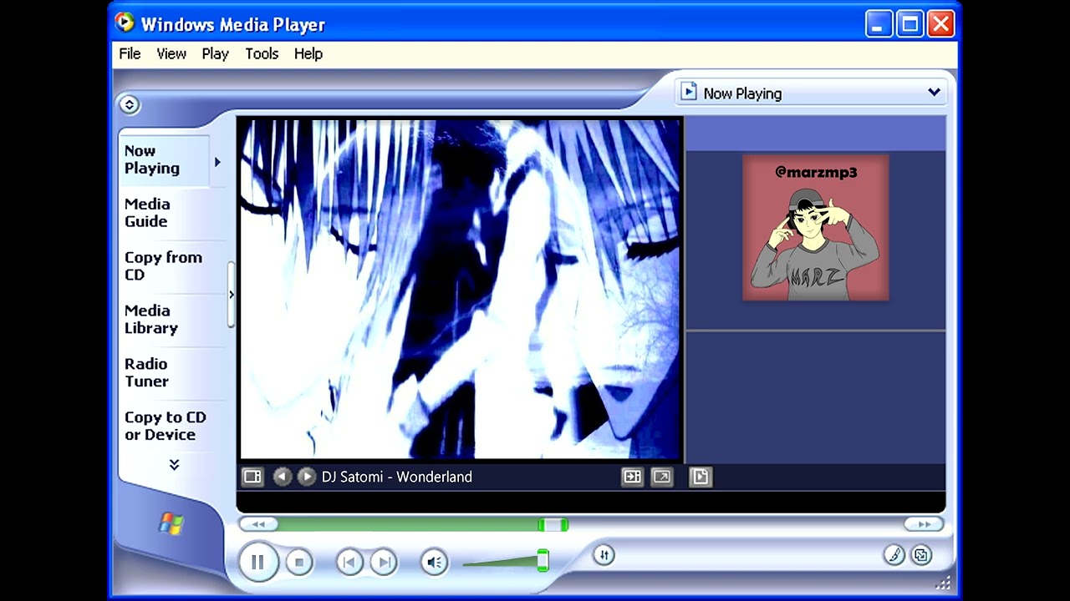The image size is (1070, 601).
Task: Open the File menu
Action: [130, 53]
